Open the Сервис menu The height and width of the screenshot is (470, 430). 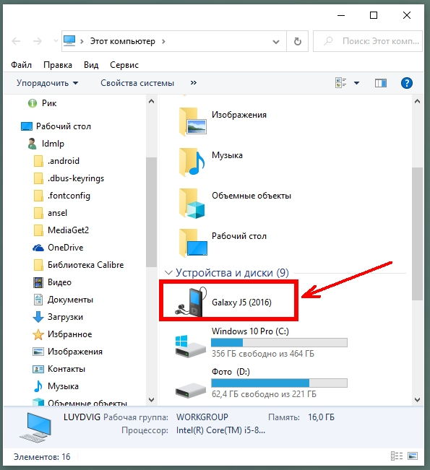point(124,65)
